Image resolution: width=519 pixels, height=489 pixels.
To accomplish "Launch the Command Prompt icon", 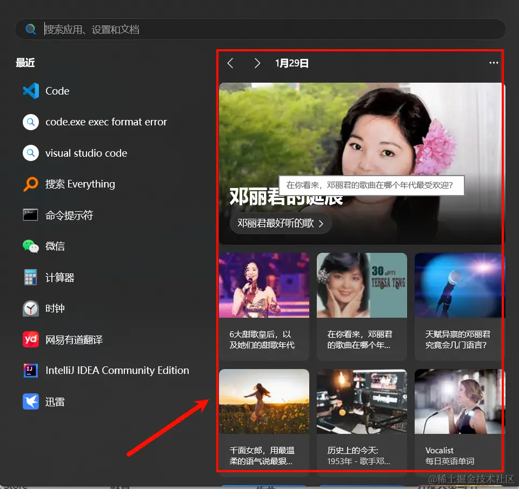I will 30,215.
